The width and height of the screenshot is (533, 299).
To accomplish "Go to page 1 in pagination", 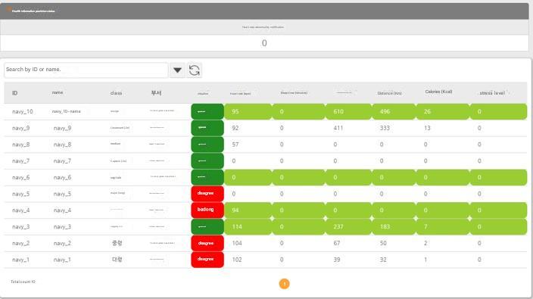I will tap(284, 284).
